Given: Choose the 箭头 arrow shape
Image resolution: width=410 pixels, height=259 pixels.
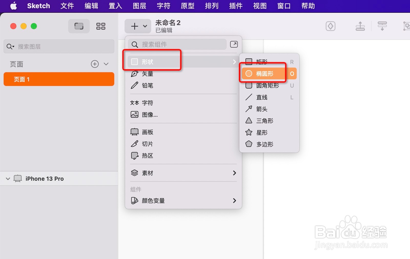Looking at the screenshot, I should [269, 109].
